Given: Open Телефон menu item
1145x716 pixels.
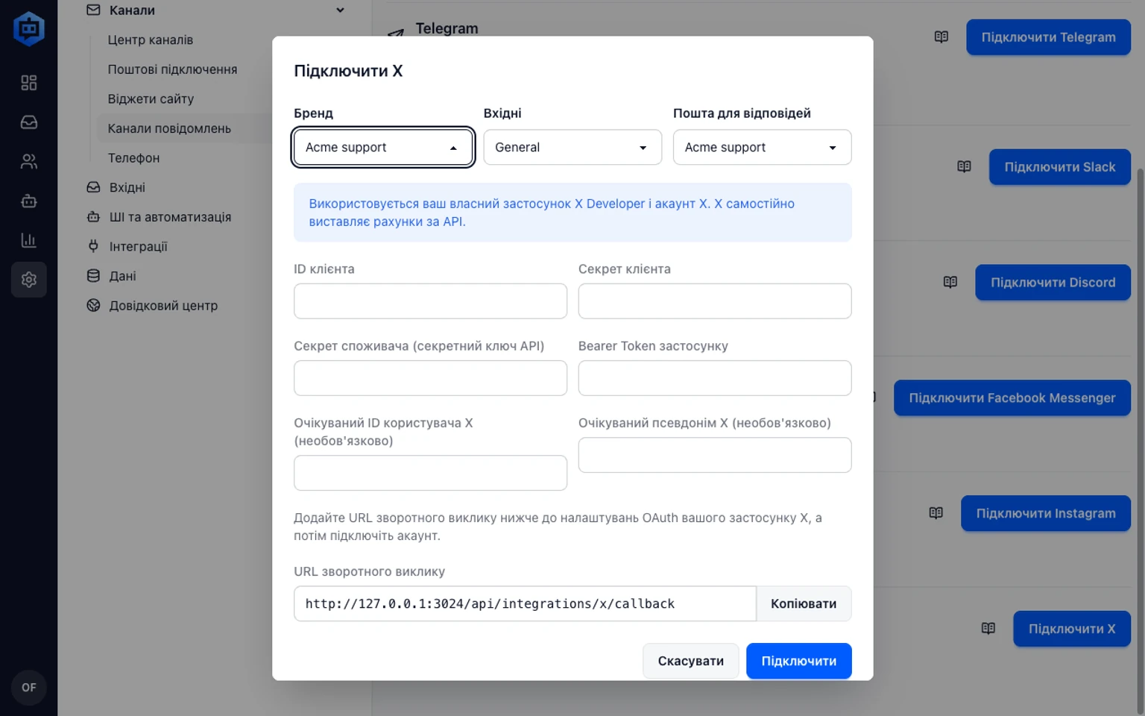Looking at the screenshot, I should tap(133, 158).
